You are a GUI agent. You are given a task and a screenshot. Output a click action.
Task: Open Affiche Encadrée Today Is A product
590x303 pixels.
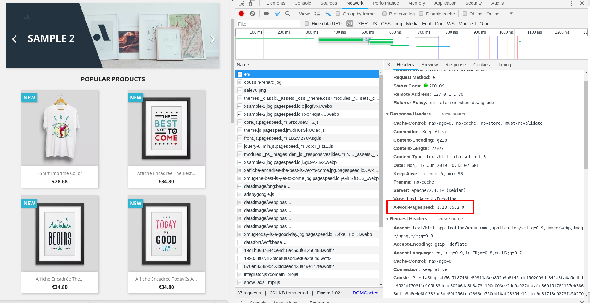click(166, 279)
